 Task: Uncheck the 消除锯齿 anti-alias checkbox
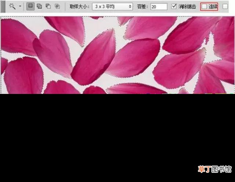tap(174, 7)
